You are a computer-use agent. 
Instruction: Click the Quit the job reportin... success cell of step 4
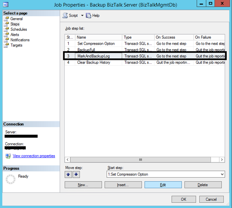point(173,63)
